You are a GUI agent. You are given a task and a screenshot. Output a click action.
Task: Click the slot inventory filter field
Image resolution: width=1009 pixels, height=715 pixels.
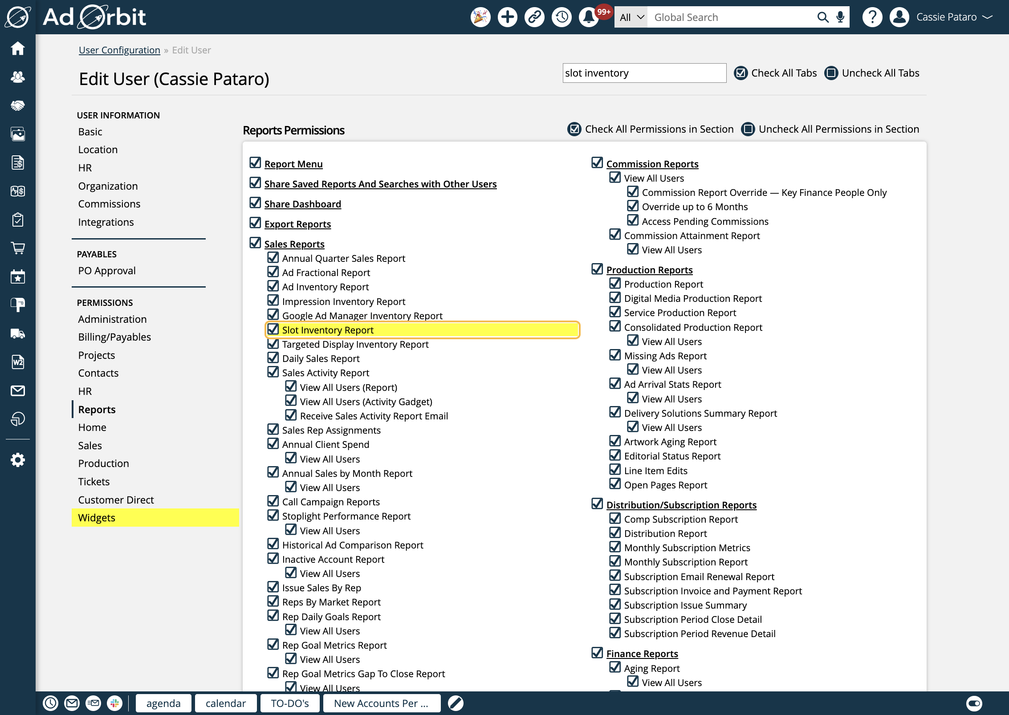click(644, 73)
